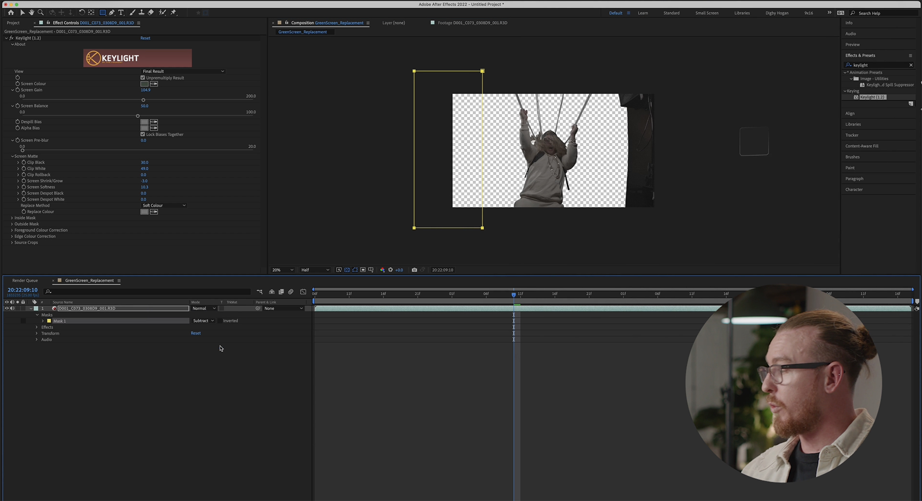Expand the Inside Mask section
922x501 pixels.
pyautogui.click(x=12, y=218)
